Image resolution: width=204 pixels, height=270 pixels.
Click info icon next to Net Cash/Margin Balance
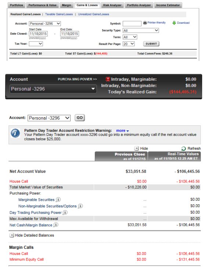(x=56, y=225)
